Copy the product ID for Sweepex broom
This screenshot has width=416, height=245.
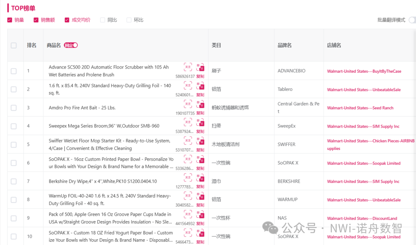[x=200, y=131]
